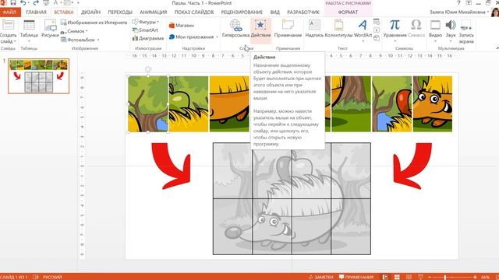Insert an equation with Уравнение
Screen dimensions: 499x280
[395, 30]
